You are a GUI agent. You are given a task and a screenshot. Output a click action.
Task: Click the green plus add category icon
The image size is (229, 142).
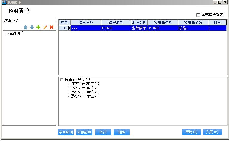coord(38,27)
